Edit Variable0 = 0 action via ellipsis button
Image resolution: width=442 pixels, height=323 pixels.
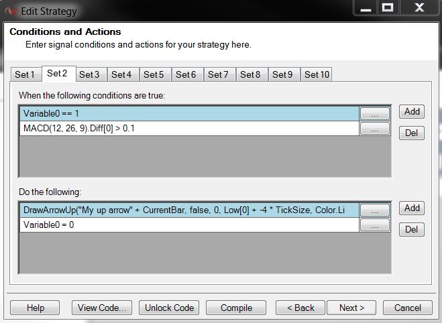coord(375,225)
